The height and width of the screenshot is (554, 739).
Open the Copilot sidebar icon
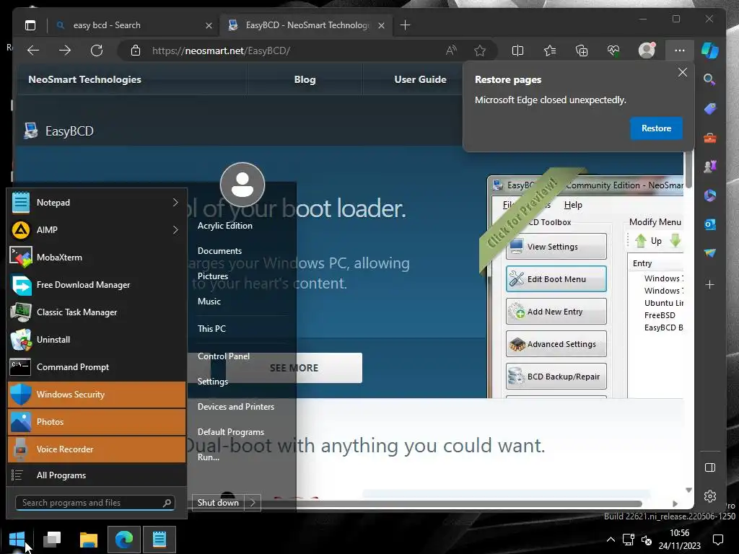point(710,50)
